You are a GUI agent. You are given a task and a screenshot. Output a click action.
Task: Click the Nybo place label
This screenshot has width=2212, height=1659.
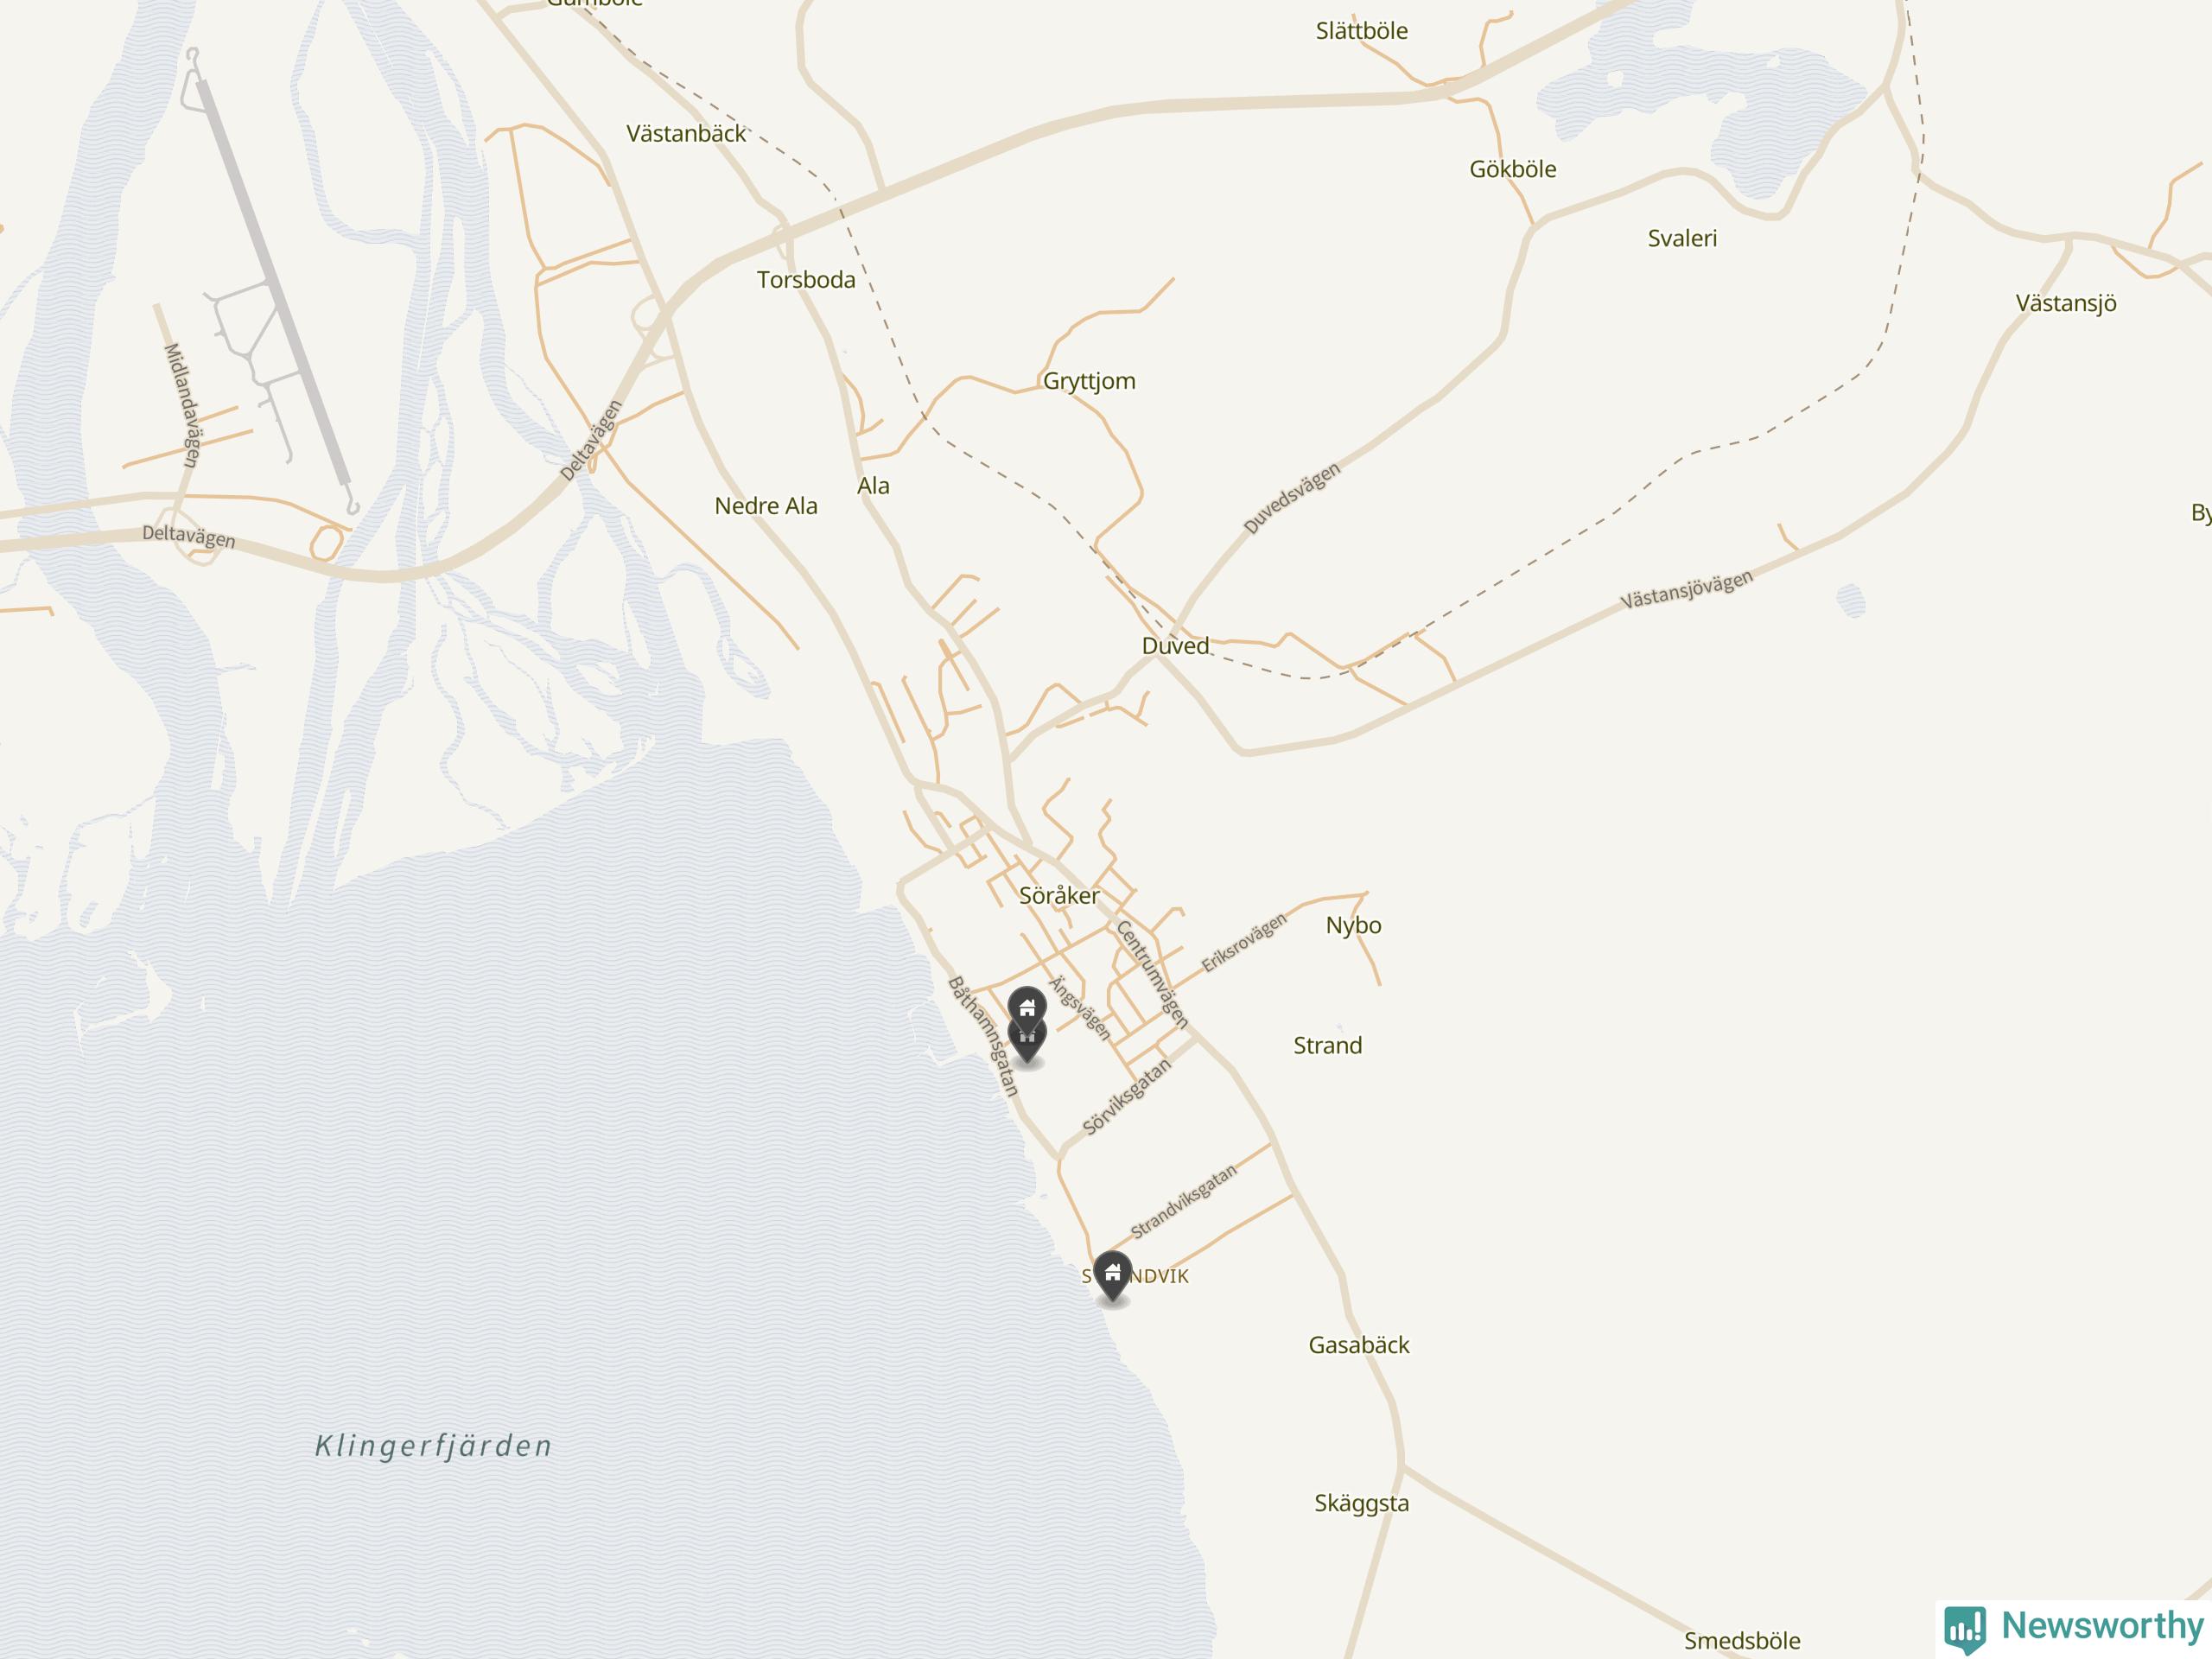[x=1353, y=925]
